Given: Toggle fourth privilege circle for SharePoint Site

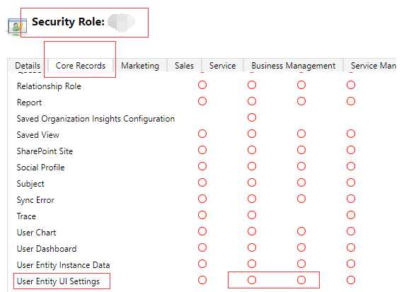Looking at the screenshot, I should pyautogui.click(x=351, y=150).
